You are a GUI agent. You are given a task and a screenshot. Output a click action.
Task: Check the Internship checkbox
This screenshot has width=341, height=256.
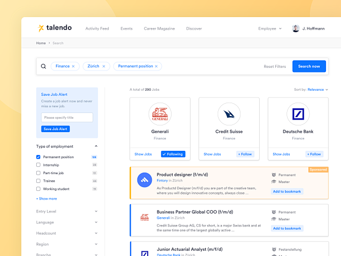point(38,165)
